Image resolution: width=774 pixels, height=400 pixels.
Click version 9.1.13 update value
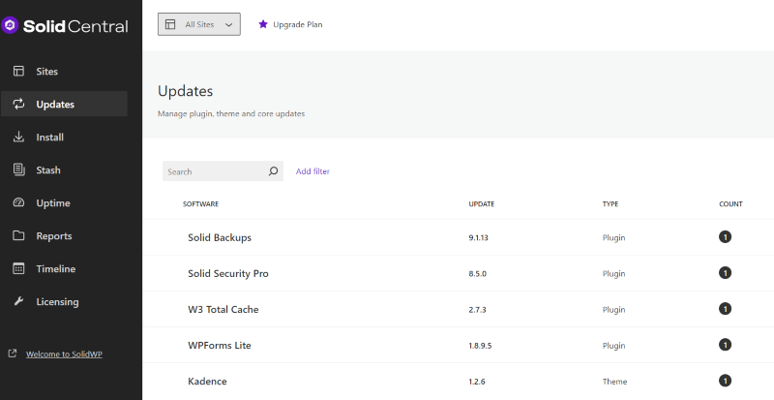(x=478, y=237)
